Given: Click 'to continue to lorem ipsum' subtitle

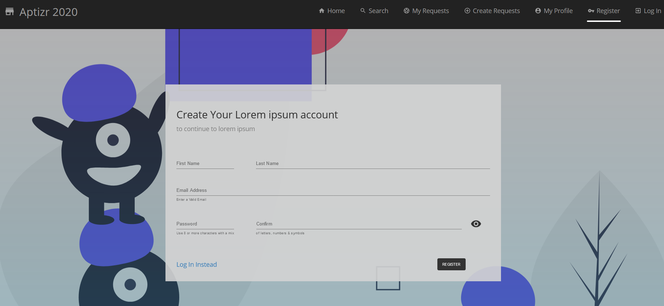Looking at the screenshot, I should 216,129.
